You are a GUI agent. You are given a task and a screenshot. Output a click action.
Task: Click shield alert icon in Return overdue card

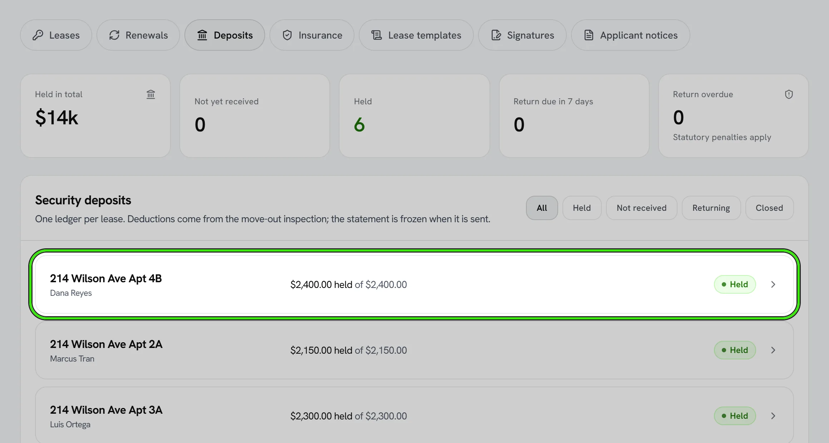pyautogui.click(x=789, y=94)
